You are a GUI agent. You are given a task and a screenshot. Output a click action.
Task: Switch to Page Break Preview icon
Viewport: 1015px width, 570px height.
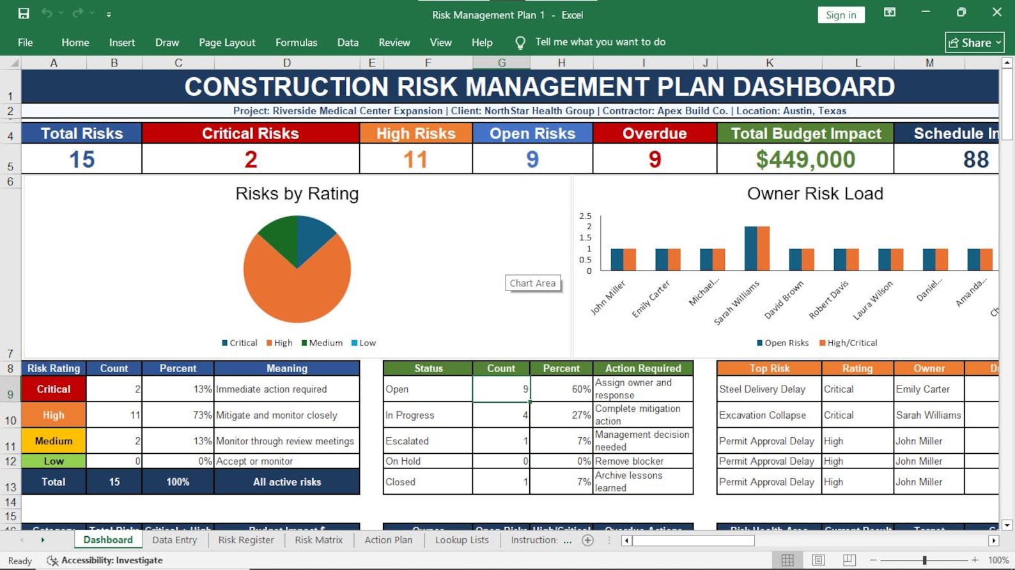(849, 560)
